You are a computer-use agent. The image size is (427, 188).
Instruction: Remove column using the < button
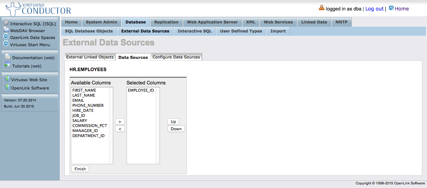[120, 129]
